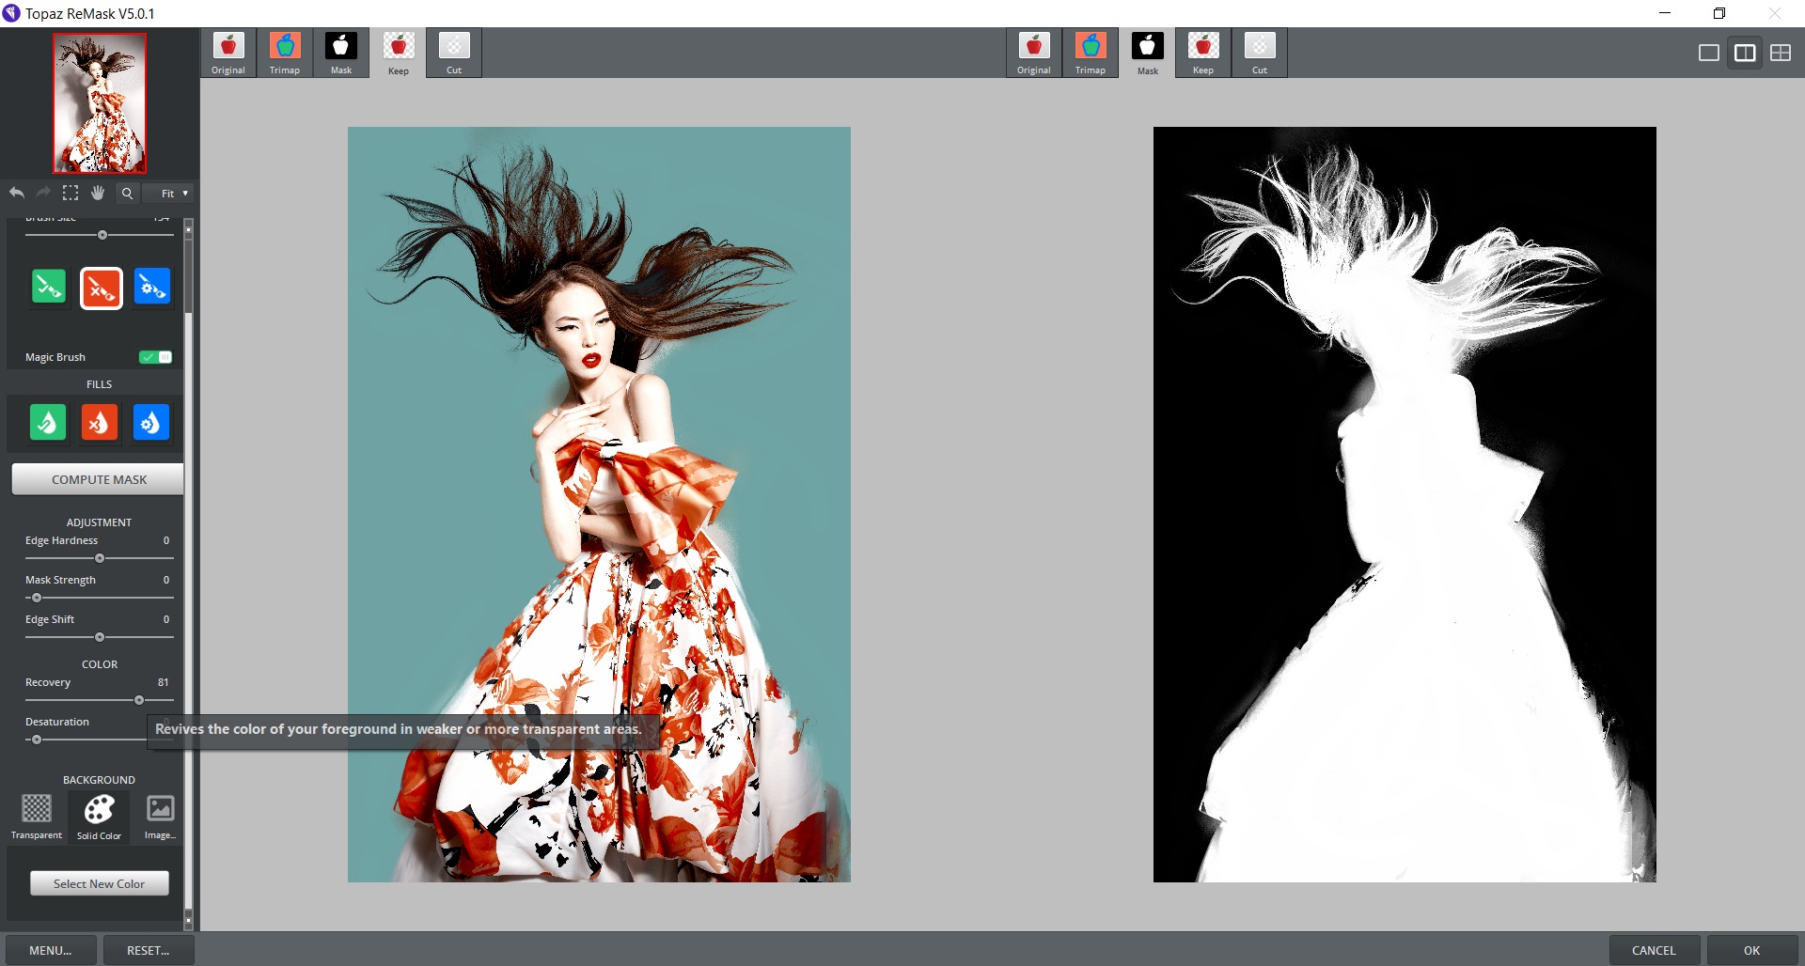Select the red Cut brush tool

pyautogui.click(x=100, y=288)
